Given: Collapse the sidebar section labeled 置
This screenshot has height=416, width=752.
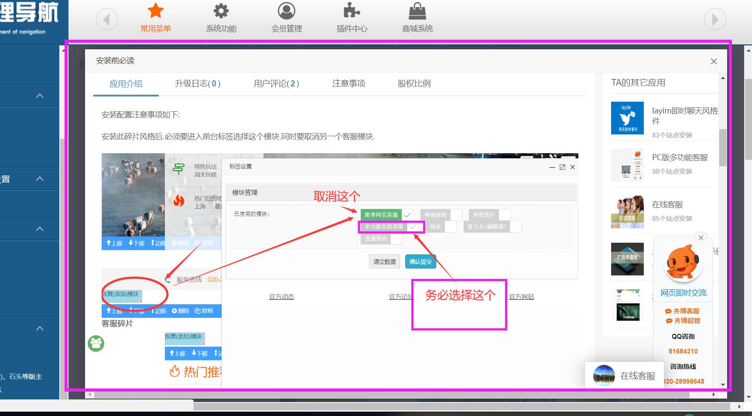Looking at the screenshot, I should pos(40,179).
